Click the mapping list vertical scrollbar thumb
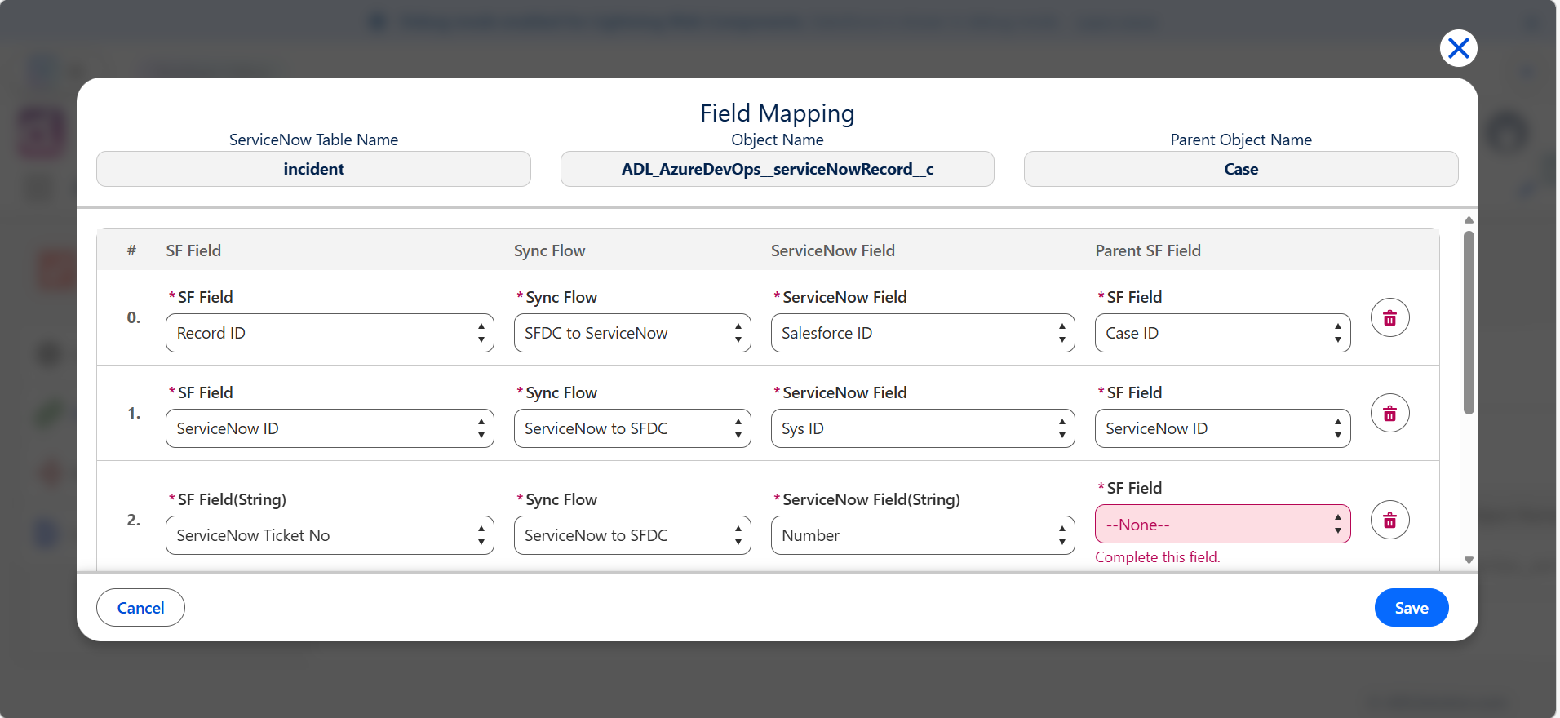 (x=1469, y=322)
